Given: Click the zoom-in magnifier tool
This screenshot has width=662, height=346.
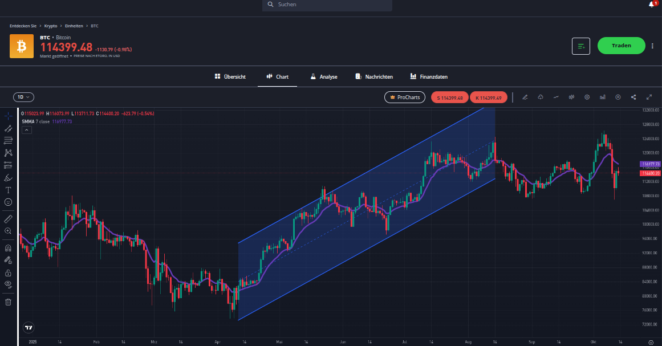Looking at the screenshot, I should pyautogui.click(x=8, y=231).
